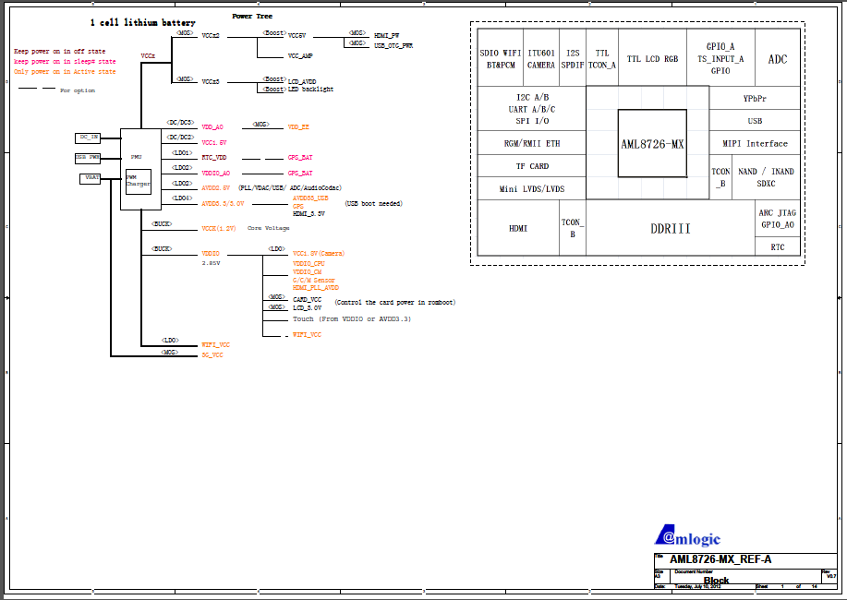Click the VDD_EE rail label
The height and width of the screenshot is (600, 847).
(x=298, y=127)
